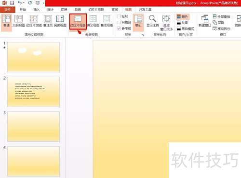
Task: Click the Start From Beginning slideshow icon
Action: coord(38,3)
